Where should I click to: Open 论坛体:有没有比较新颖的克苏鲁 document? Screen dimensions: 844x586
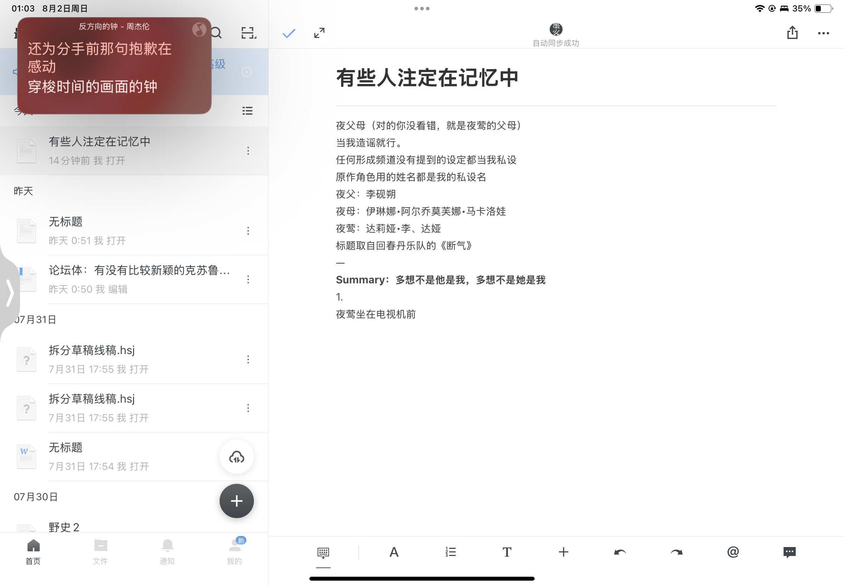click(x=134, y=280)
